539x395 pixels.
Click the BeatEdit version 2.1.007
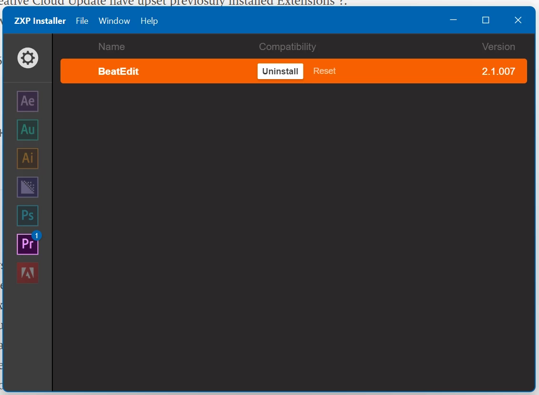click(499, 71)
